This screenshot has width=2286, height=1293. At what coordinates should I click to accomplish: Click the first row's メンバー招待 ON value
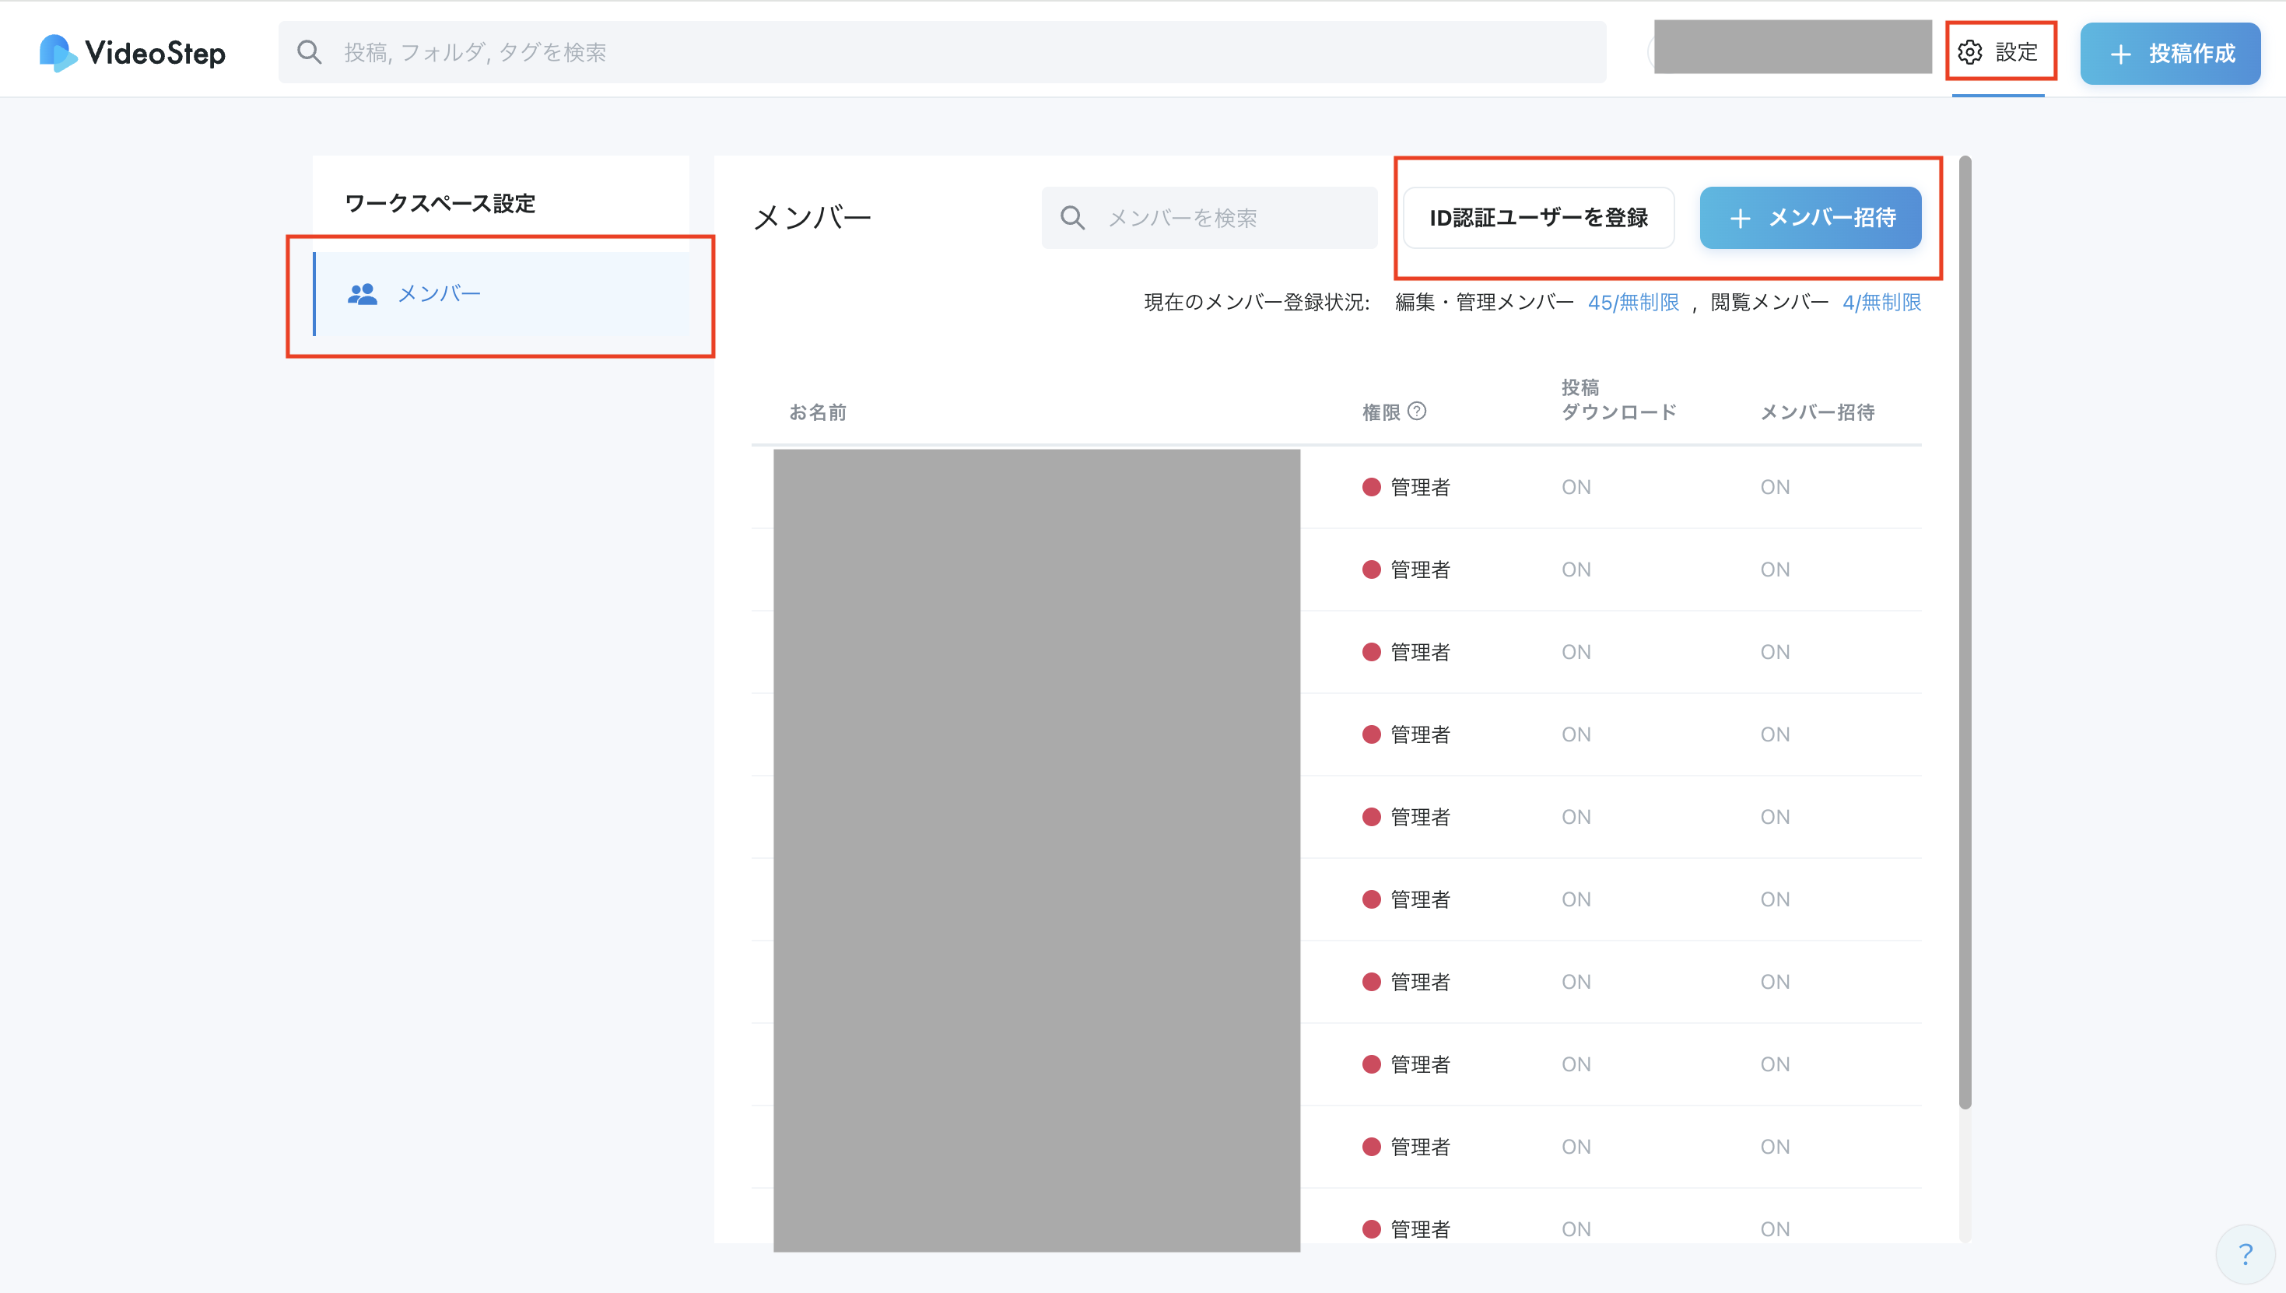click(x=1775, y=487)
